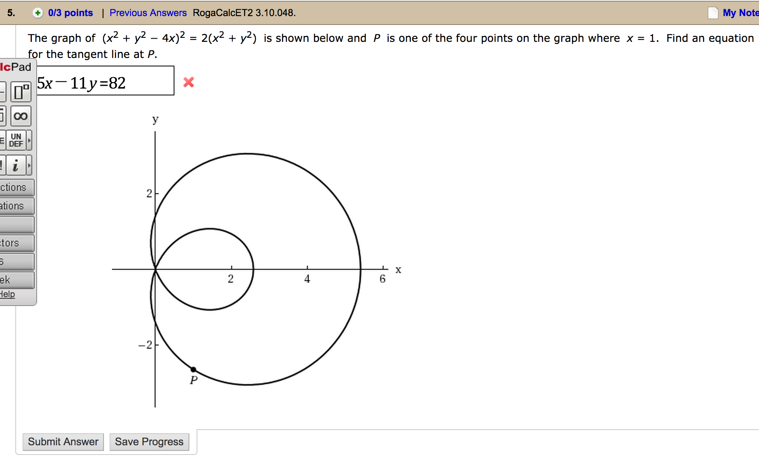
Task: Open the Functions palette section
Action: [x=16, y=188]
